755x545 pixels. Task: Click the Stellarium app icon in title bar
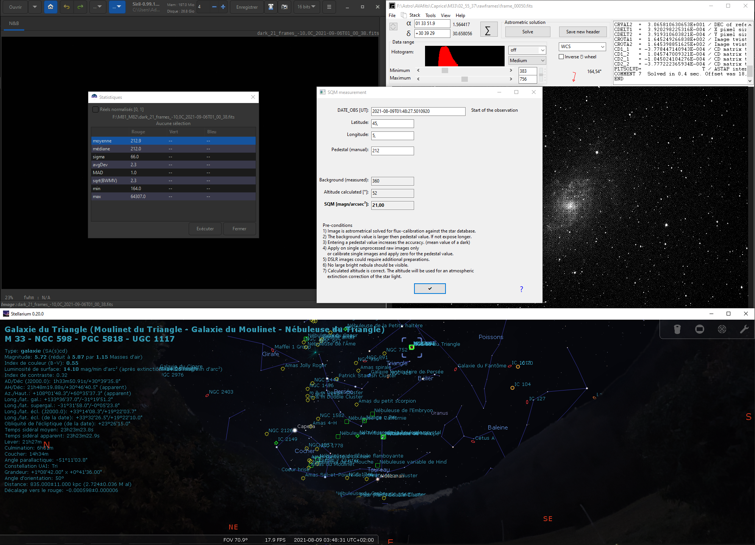click(6, 314)
